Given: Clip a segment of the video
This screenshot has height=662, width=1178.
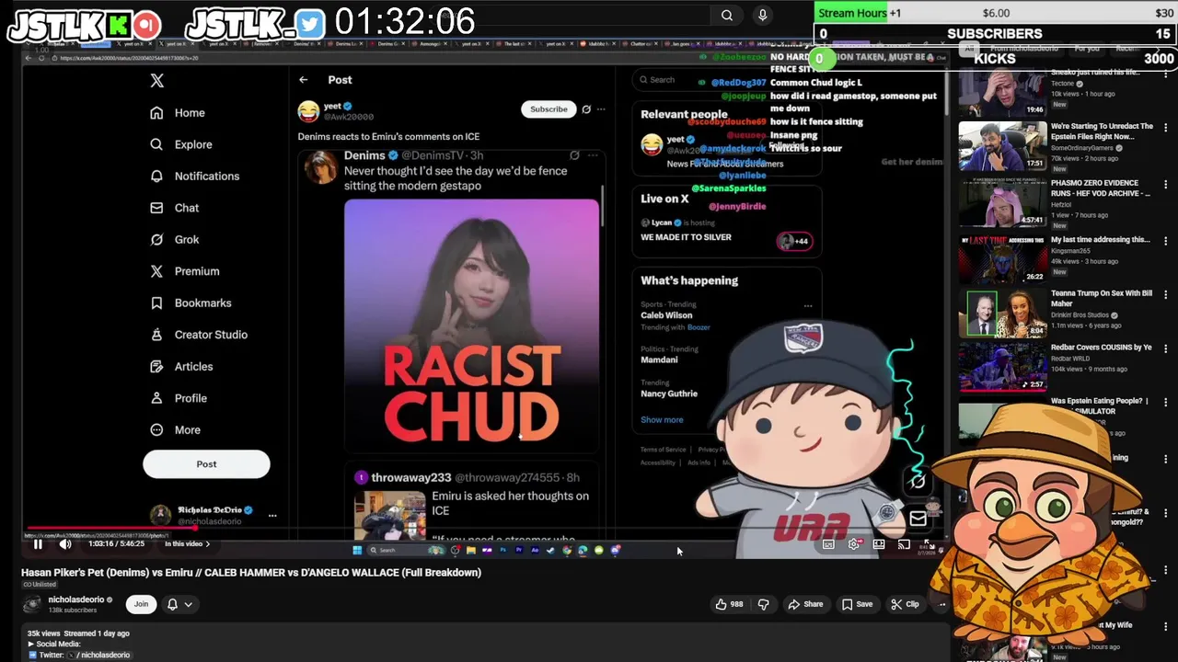Looking at the screenshot, I should pos(905,604).
